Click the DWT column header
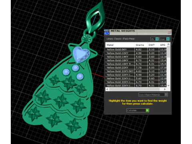192x144 pixels. (x=153, y=45)
